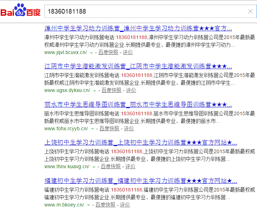Open the 福建初中生学习力训练营 result title
Image resolution: width=257 pixels, height=209 pixels.
point(140,181)
